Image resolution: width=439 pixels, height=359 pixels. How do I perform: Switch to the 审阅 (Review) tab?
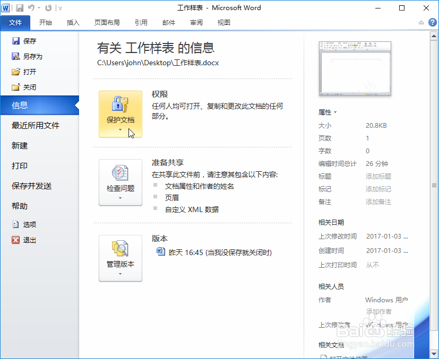(x=195, y=23)
